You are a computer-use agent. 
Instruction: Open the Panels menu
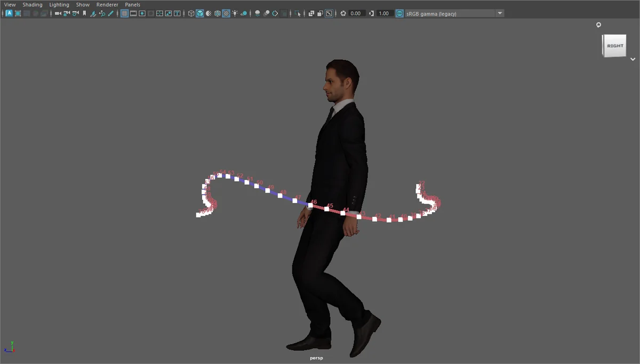(133, 4)
